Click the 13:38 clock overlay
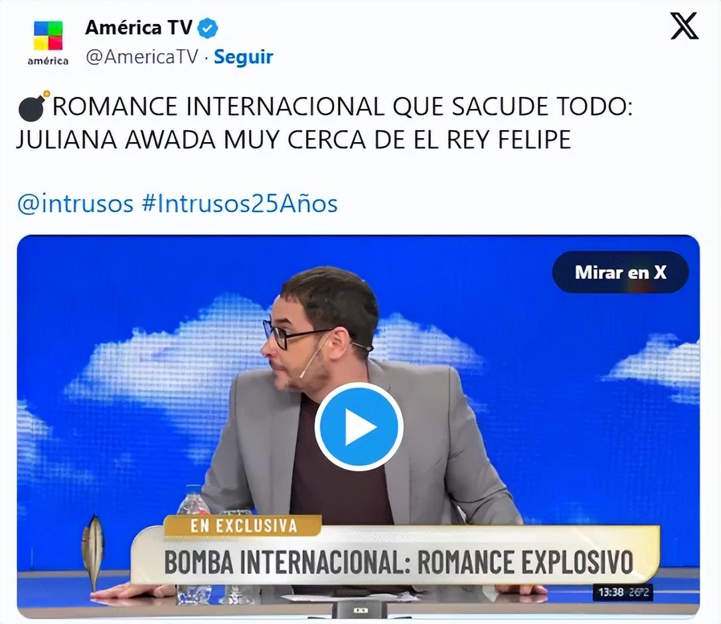This screenshot has width=721, height=624. pyautogui.click(x=611, y=592)
